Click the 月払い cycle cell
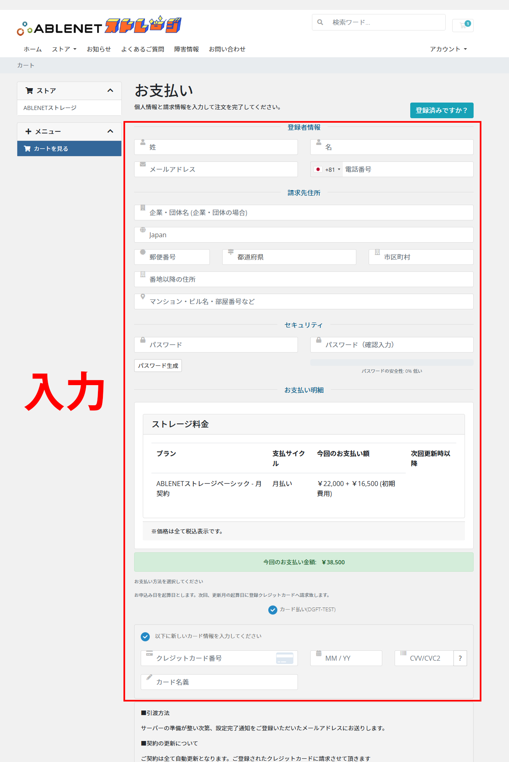 pyautogui.click(x=282, y=484)
